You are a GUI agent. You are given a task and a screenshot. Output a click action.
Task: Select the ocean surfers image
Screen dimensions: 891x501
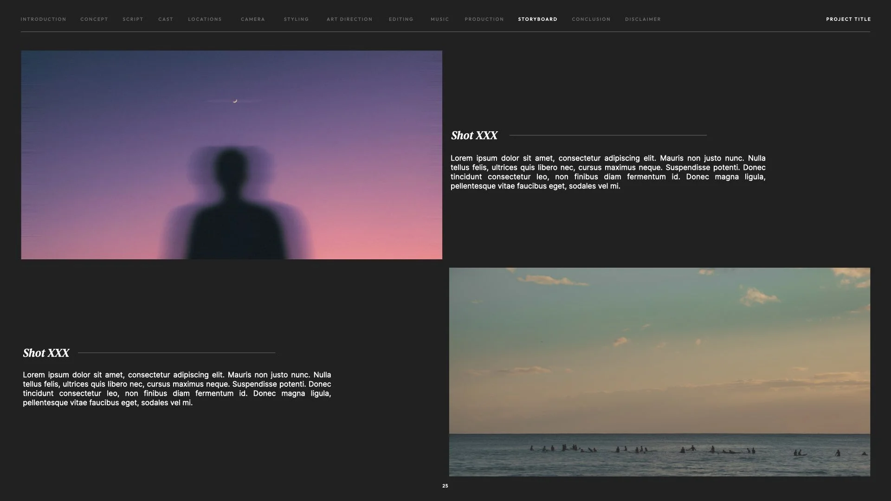659,372
